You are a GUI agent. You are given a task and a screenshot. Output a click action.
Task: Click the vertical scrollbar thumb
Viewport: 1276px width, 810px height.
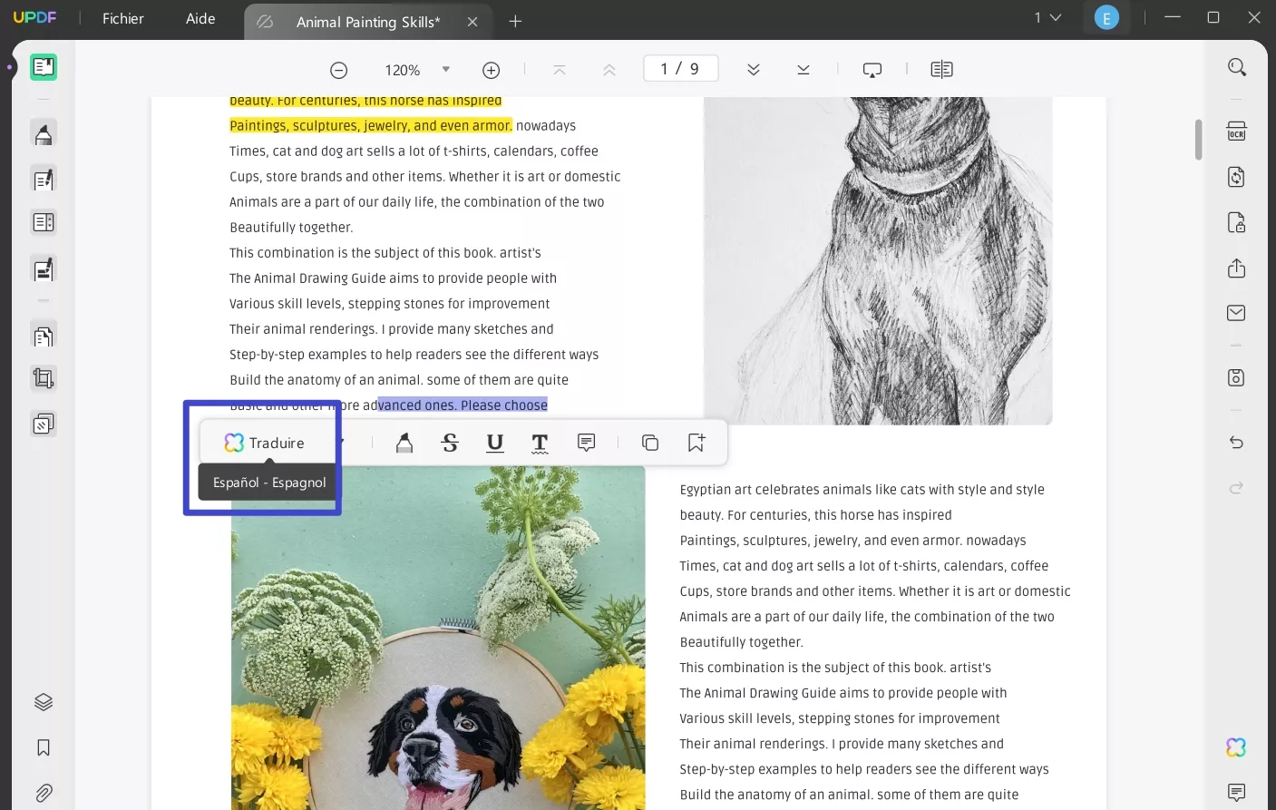click(1198, 140)
